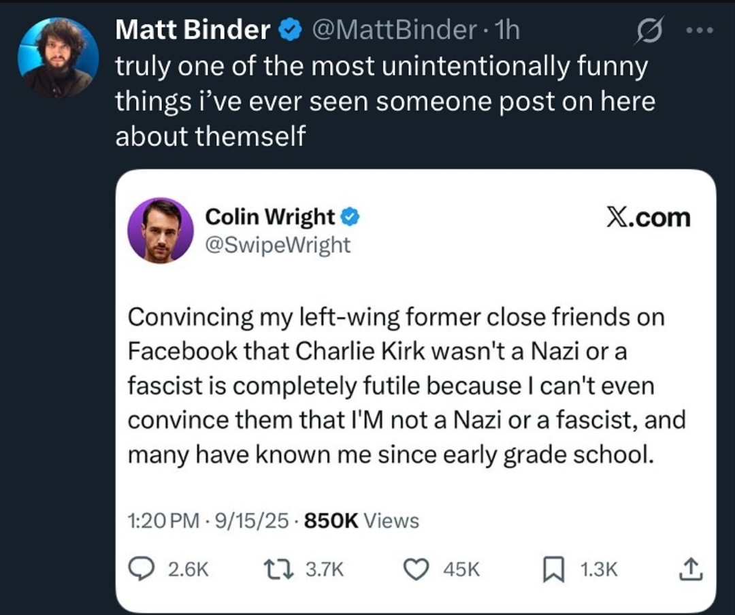The width and height of the screenshot is (735, 615).
Task: Click Colin Wright's blue verified badge
Action: coord(350,217)
